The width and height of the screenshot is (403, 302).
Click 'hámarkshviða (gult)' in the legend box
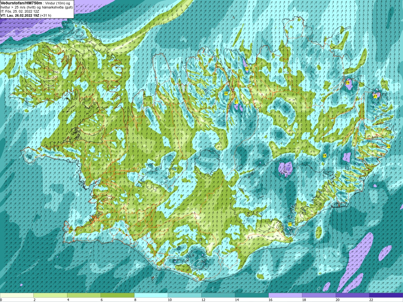click(57, 7)
